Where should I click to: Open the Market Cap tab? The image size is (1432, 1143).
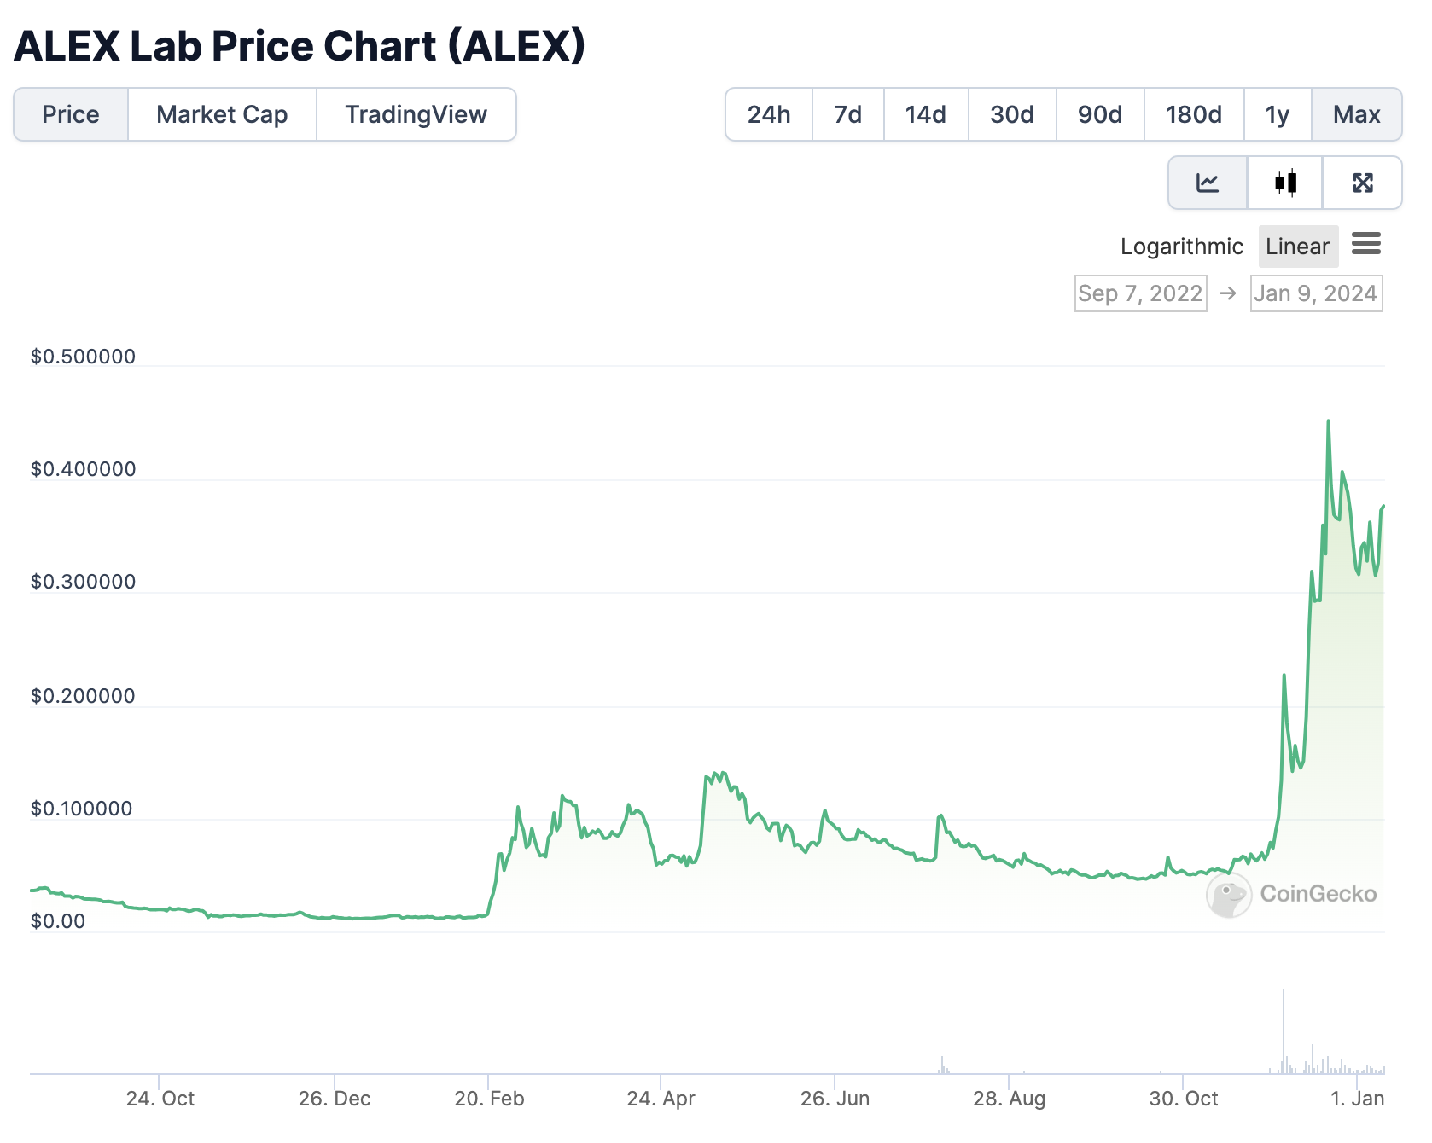tap(222, 114)
